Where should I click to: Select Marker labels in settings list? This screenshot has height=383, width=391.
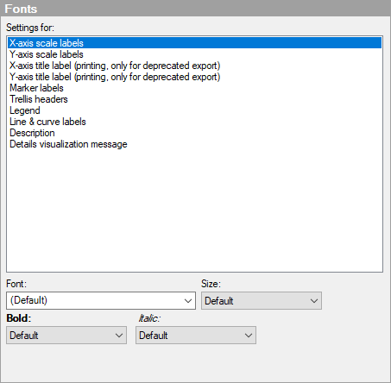pos(195,88)
